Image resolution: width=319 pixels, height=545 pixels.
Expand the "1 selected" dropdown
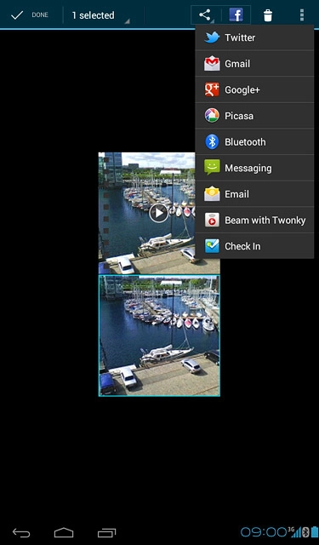coord(100,15)
